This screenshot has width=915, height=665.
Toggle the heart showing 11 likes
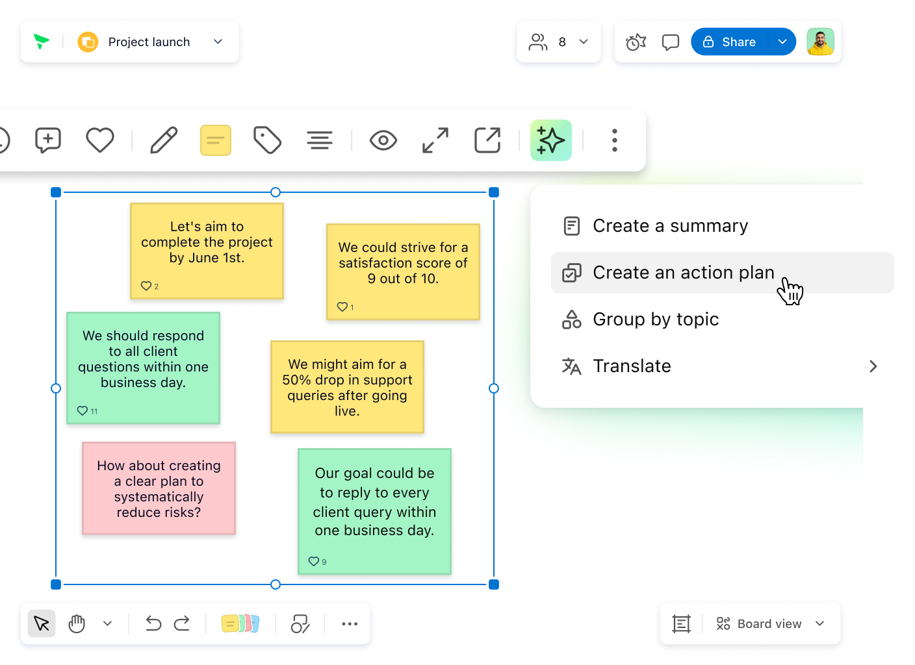click(83, 410)
